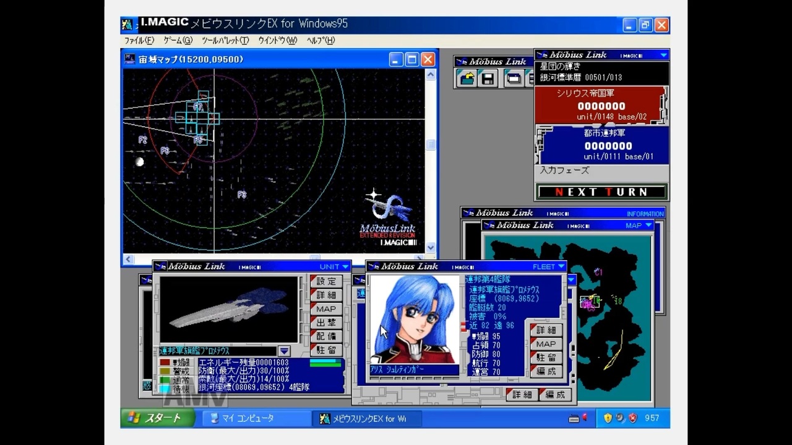The image size is (792, 445).
Task: Click the yellow selection box on minimap
Action: [x=590, y=302]
